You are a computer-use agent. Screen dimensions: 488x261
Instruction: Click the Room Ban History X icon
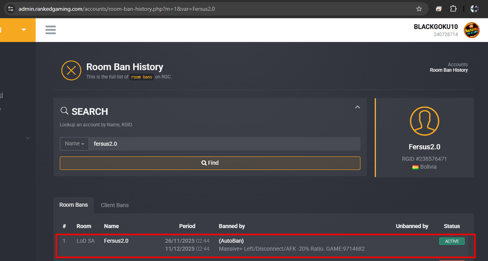pos(71,70)
